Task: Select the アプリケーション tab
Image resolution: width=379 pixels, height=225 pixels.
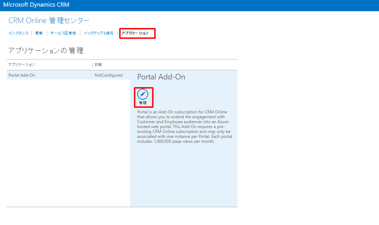Action: (135, 33)
